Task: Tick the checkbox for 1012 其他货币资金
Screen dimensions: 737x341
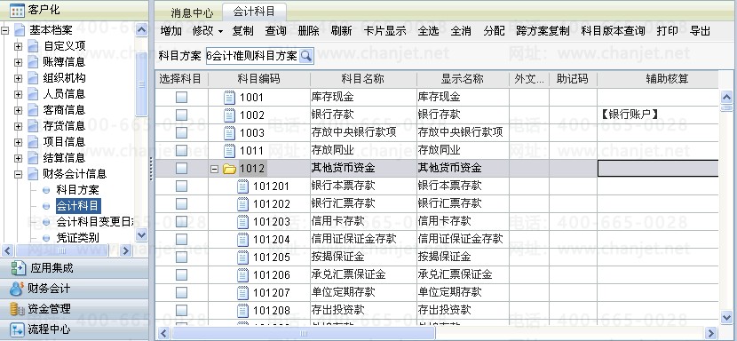Action: 181,169
